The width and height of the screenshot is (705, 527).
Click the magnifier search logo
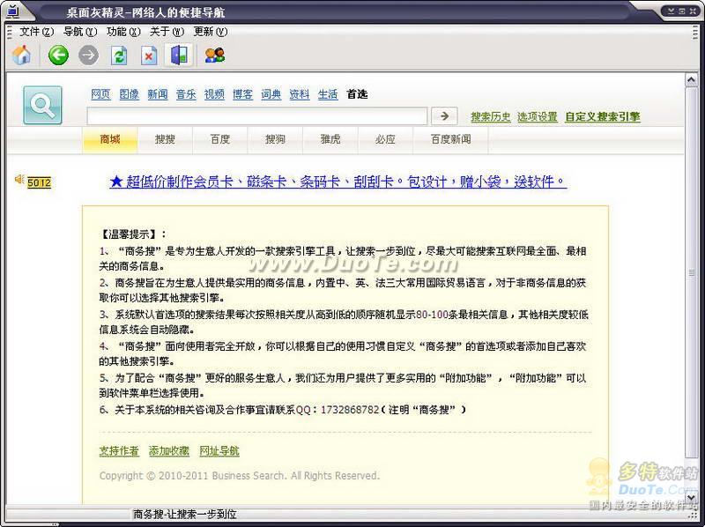[x=42, y=105]
